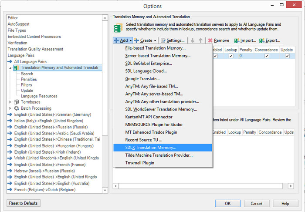Select File-based Translation Memory menu entry
Screen dimensions: 305x212
[163, 48]
